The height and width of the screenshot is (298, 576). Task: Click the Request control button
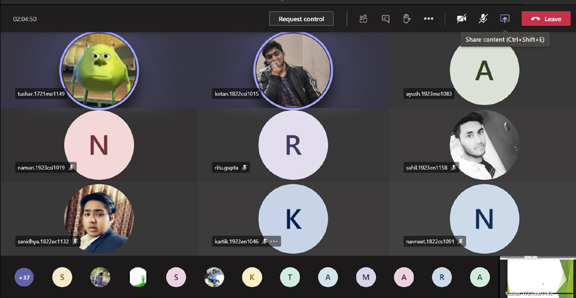(x=301, y=19)
